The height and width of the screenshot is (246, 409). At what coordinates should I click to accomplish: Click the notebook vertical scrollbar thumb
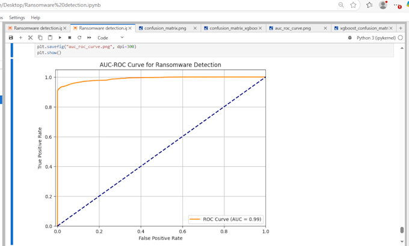[x=402, y=230]
